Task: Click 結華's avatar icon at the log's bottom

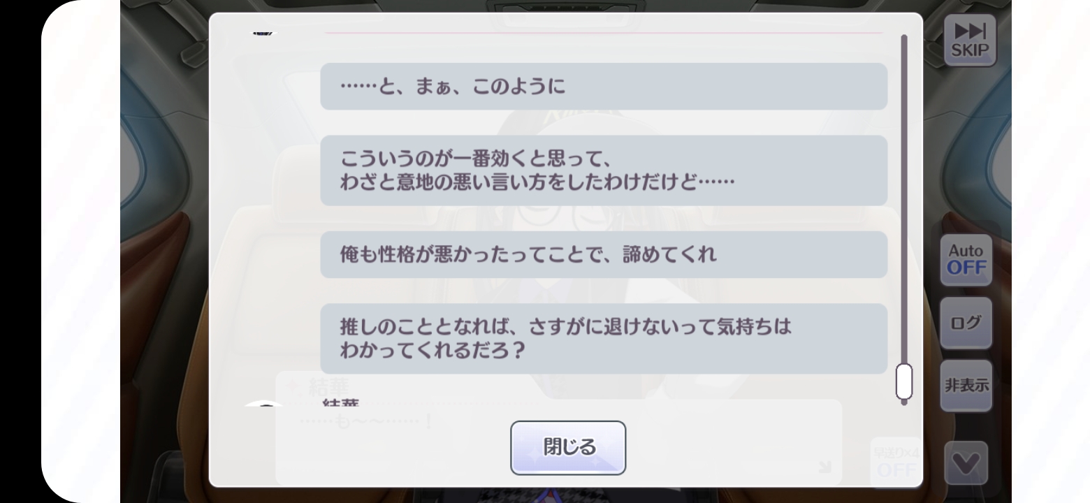Action: (x=264, y=404)
